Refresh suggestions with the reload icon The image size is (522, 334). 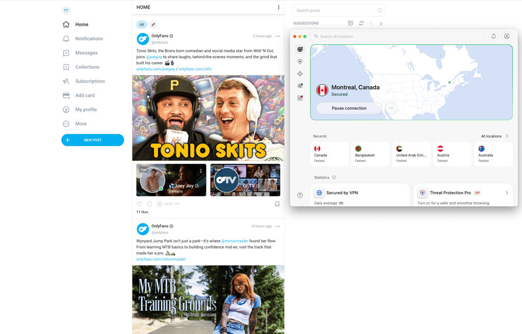tap(361, 23)
